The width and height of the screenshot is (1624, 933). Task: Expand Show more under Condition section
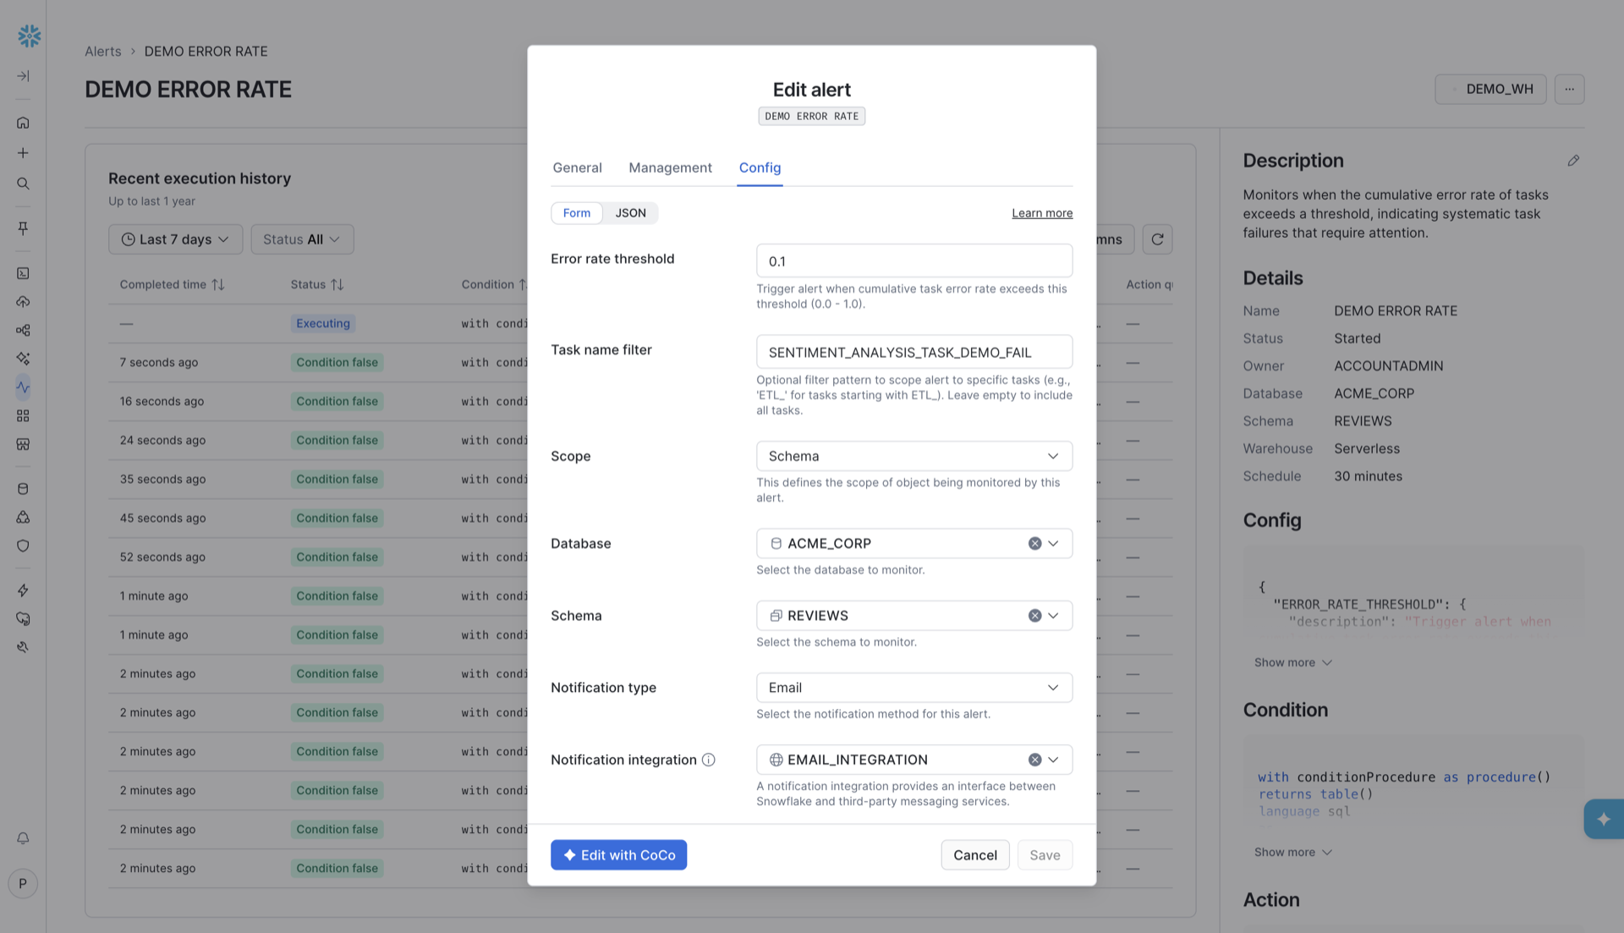[x=1292, y=852]
